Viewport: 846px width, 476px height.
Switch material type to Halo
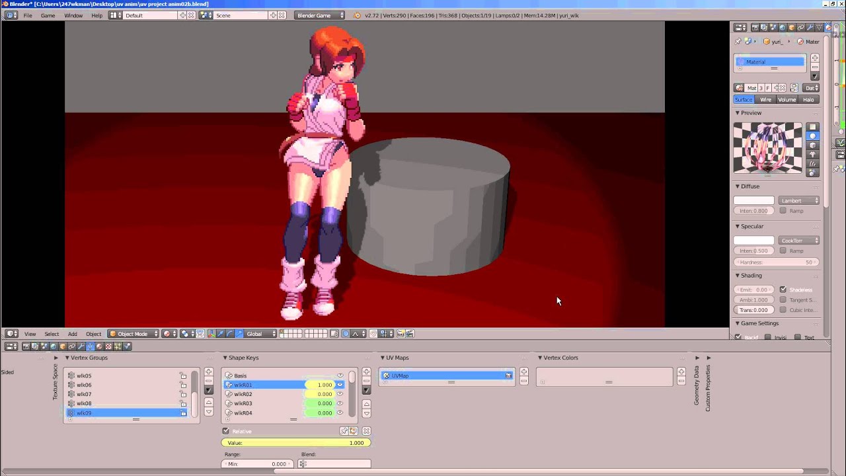808,99
